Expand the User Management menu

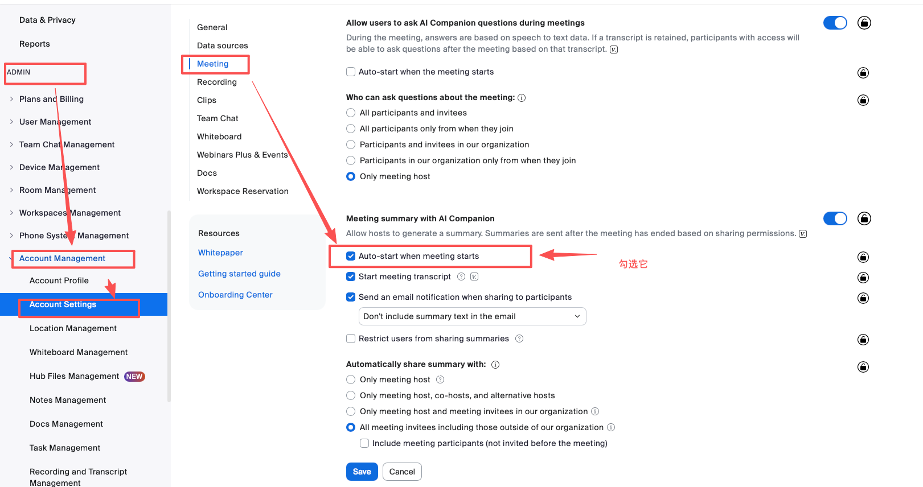click(11, 122)
